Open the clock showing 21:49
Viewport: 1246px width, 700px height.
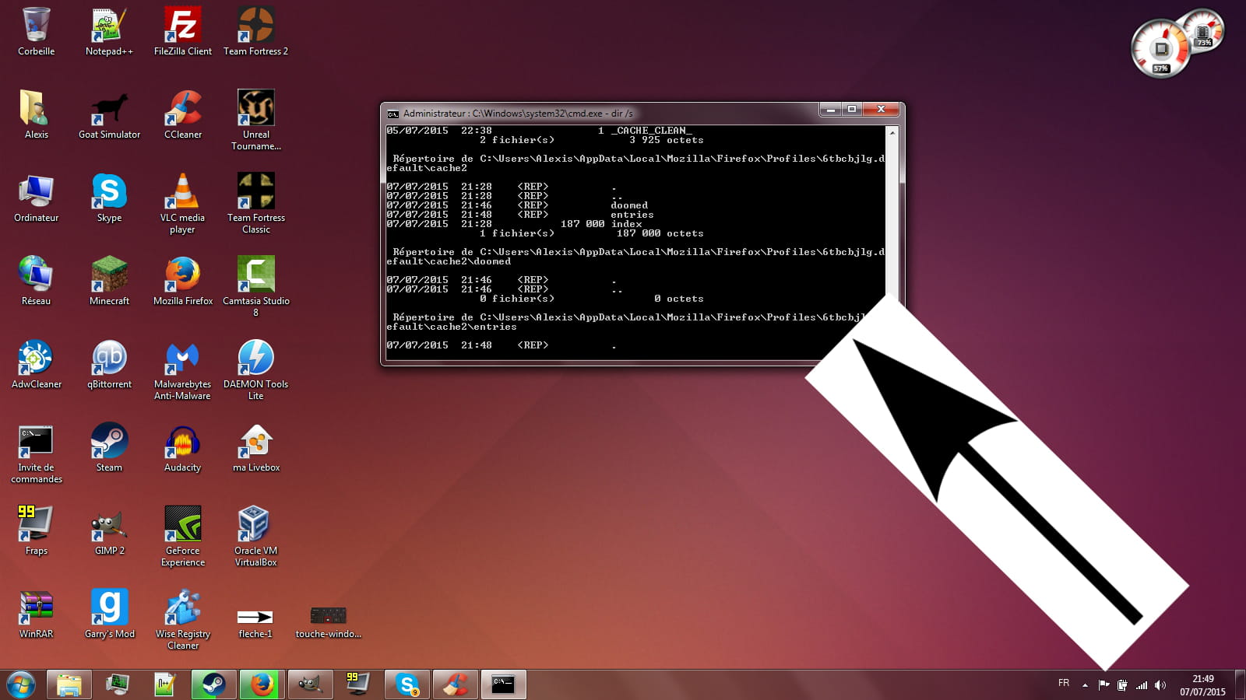point(1202,684)
